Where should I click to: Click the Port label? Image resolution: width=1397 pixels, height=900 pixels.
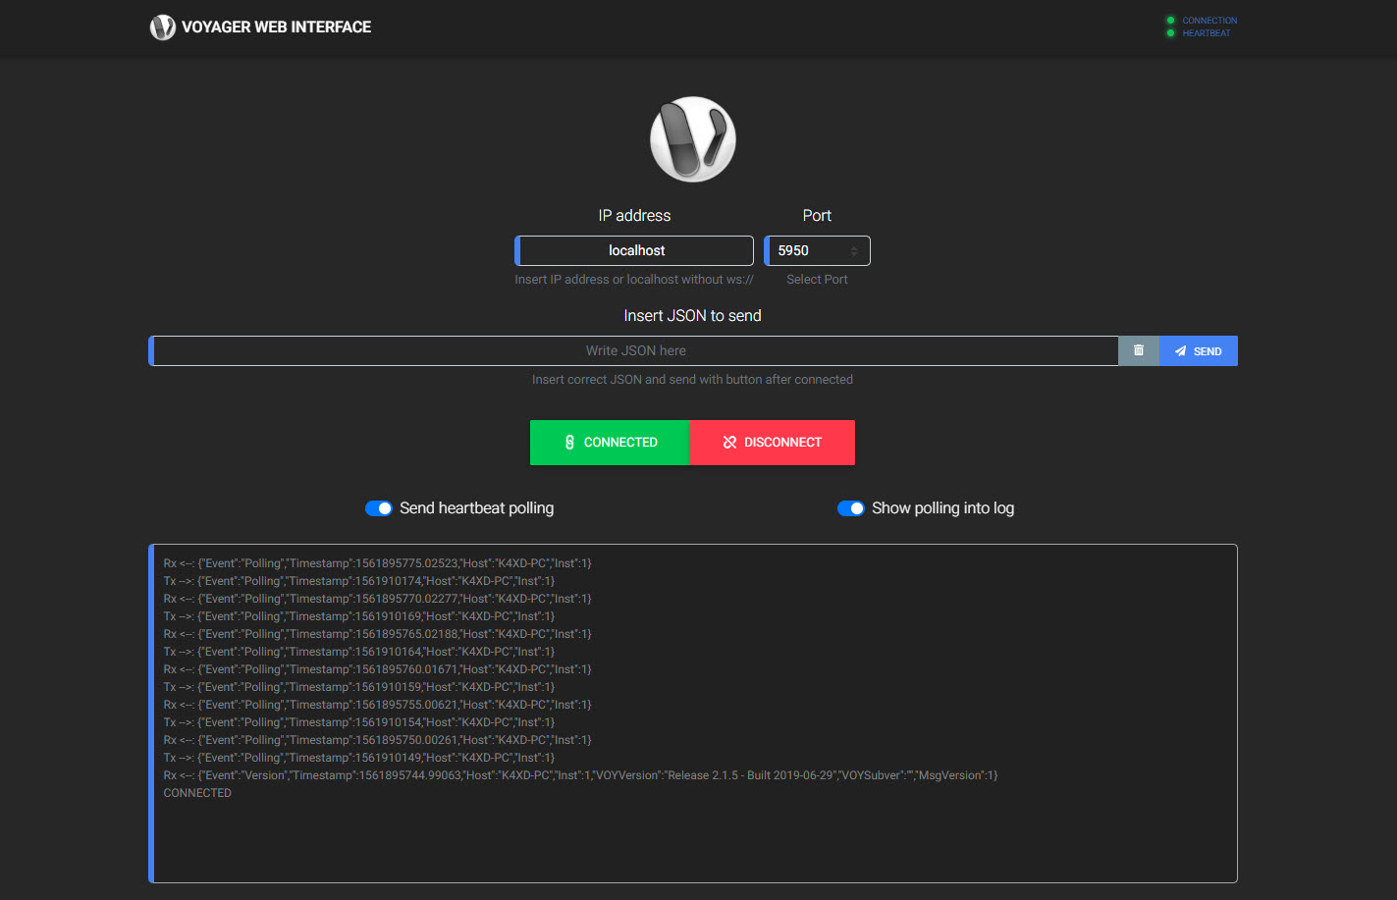(817, 216)
